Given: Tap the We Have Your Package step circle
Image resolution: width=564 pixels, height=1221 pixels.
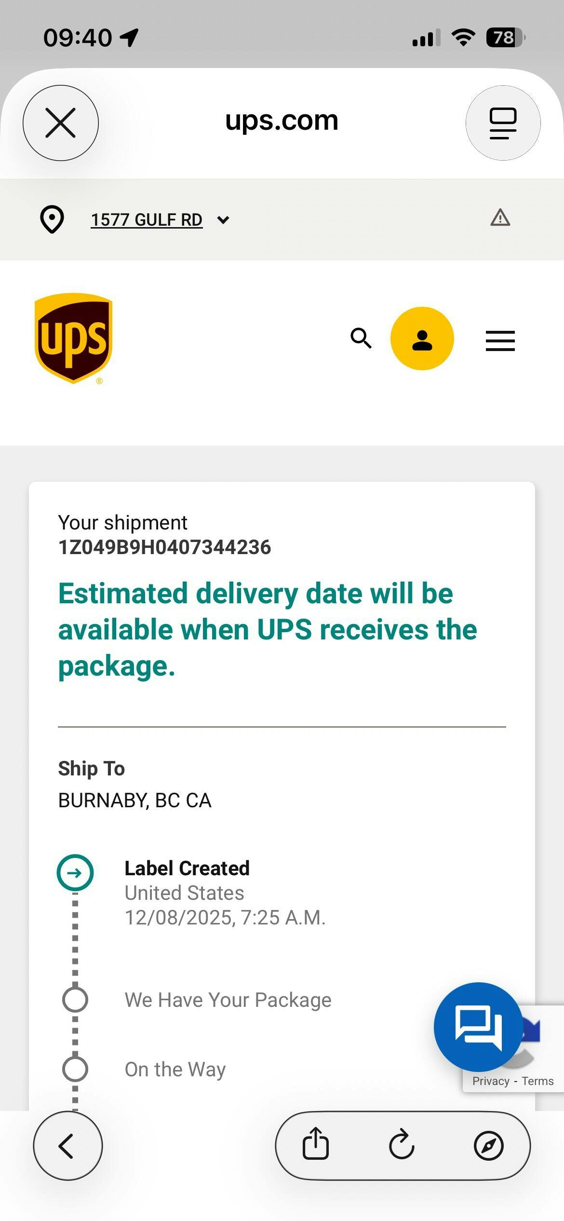Looking at the screenshot, I should (x=75, y=1000).
